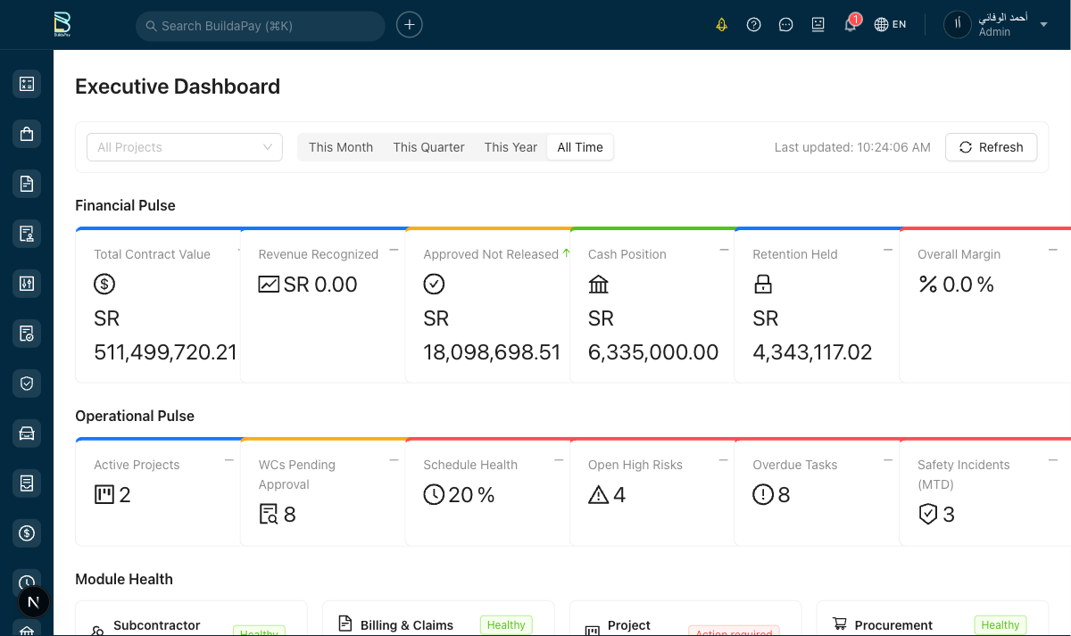Viewport: 1071px width, 636px height.
Task: Open the stamped certificate sidebar icon
Action: click(27, 234)
